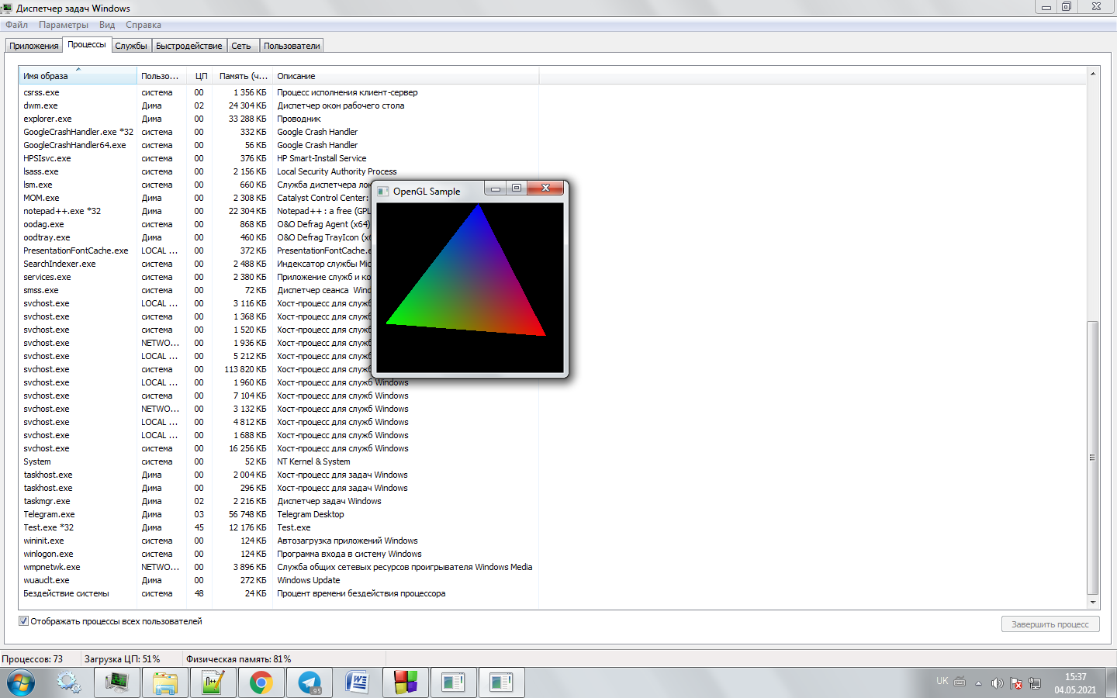Open the gears settings icon in the taskbar

click(69, 682)
